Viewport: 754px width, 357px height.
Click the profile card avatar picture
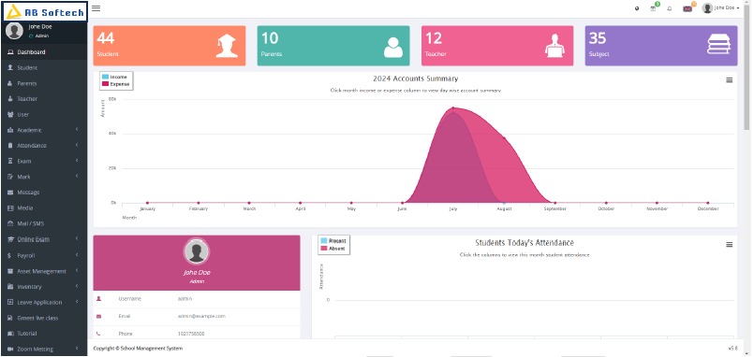point(197,251)
